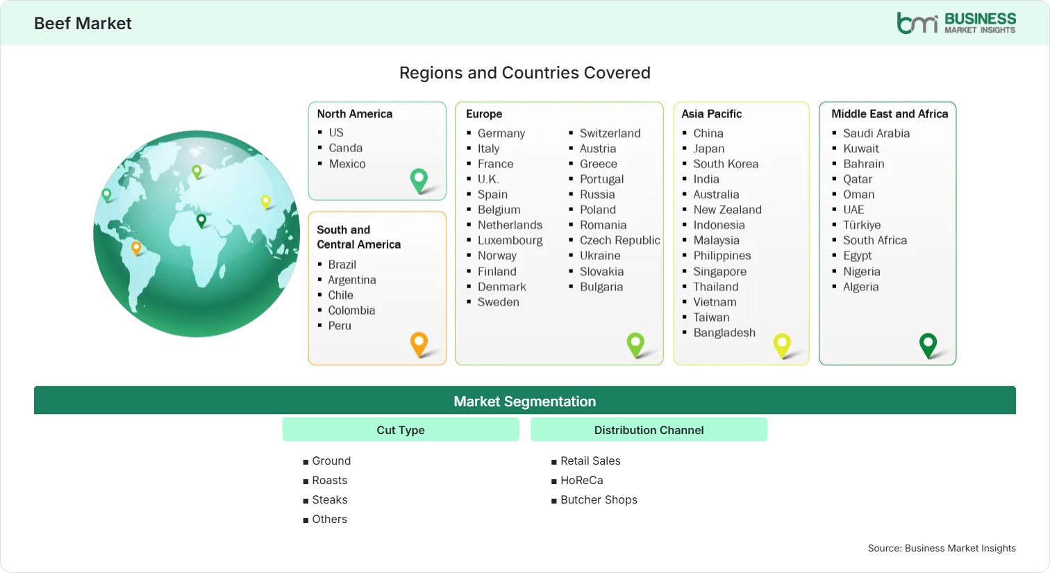Click the Europe heading
This screenshot has width=1050, height=573.
[484, 114]
